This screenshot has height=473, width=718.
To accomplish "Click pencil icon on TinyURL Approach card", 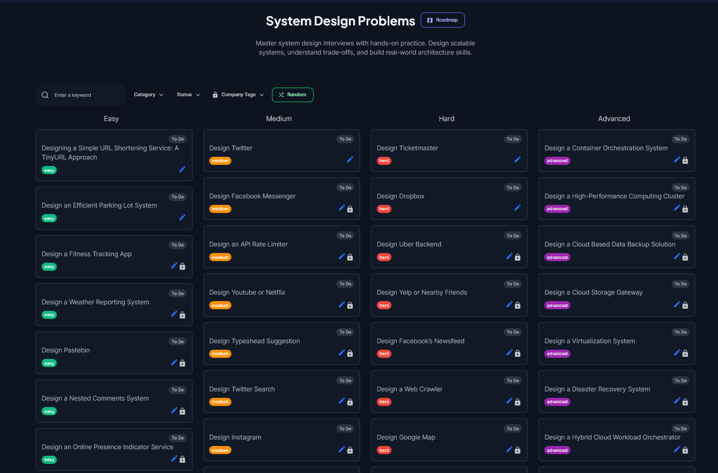I will 182,169.
